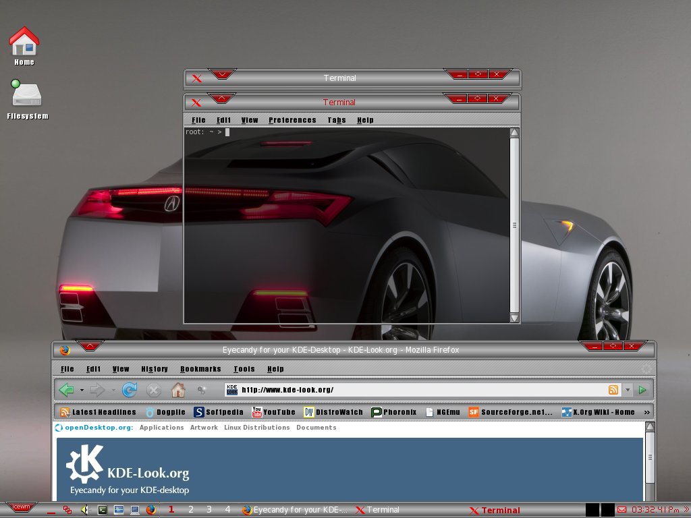Click the Stop loading icon in Firefox
The image size is (691, 518).
pos(153,390)
